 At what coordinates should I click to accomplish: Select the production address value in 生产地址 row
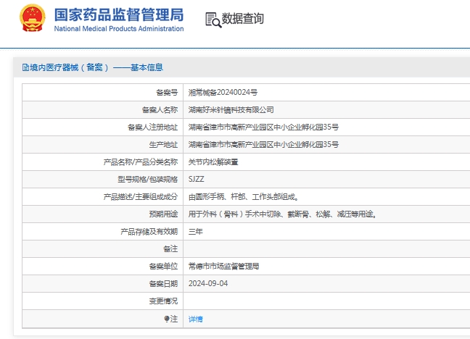[x=263, y=145]
